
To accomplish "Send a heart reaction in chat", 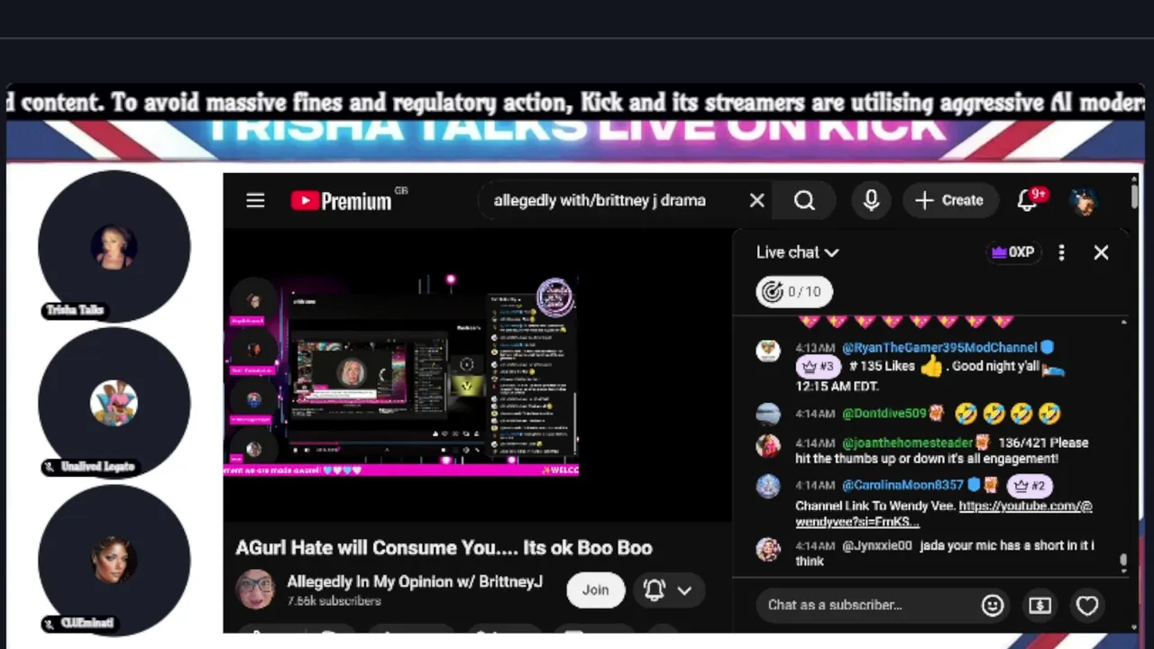I will tap(1087, 606).
